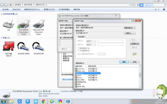Screen dimensions: 167x104
Task: Click the address bar refresh button
Action: (x=133, y=5)
